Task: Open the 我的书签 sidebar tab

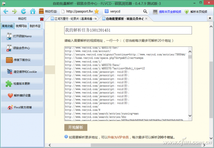Action: (35, 26)
